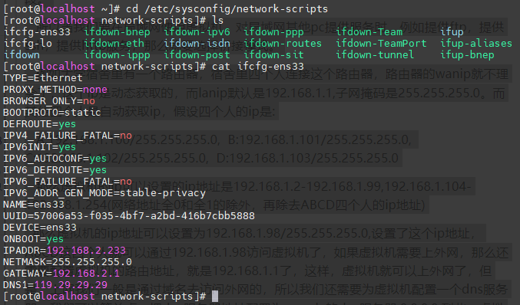Select the BOOTPROTO=static line
Screen dimensions: 520x305
click(x=52, y=113)
